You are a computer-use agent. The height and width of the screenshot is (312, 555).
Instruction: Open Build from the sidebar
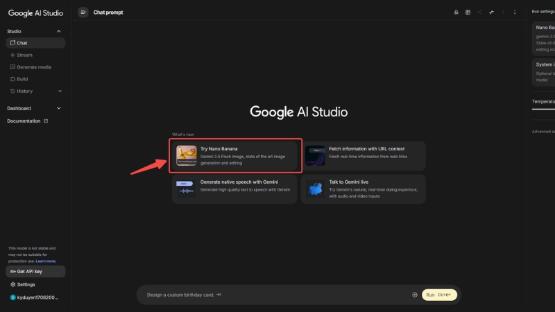[x=22, y=79]
